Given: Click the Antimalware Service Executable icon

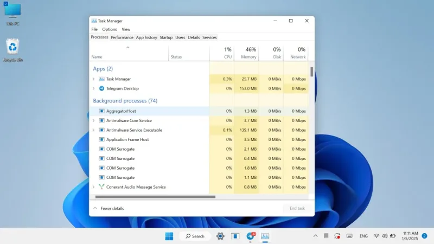Looking at the screenshot, I should (101, 130).
